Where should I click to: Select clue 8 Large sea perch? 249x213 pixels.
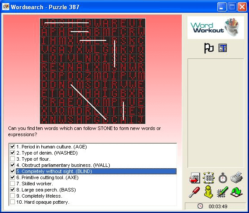(46, 190)
